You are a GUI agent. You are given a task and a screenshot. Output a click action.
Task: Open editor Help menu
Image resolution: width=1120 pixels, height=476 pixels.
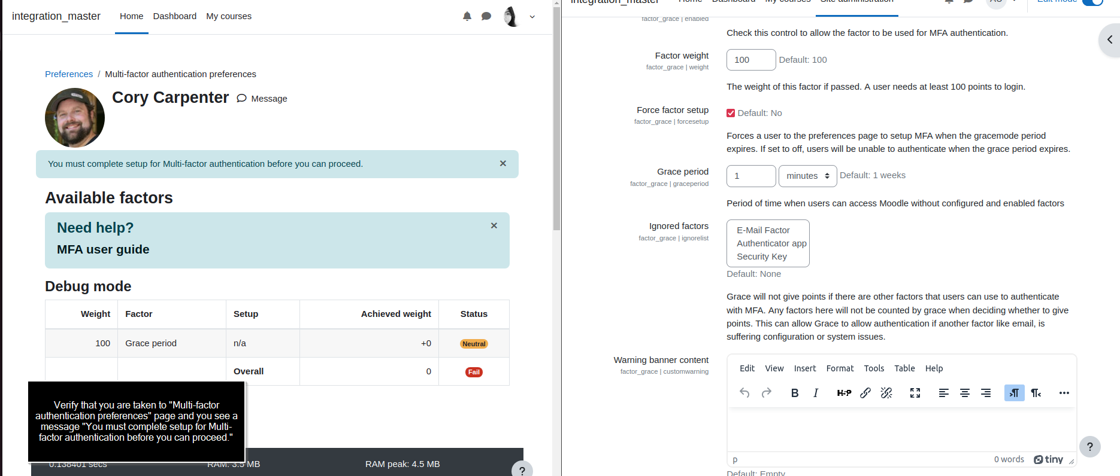pos(934,368)
